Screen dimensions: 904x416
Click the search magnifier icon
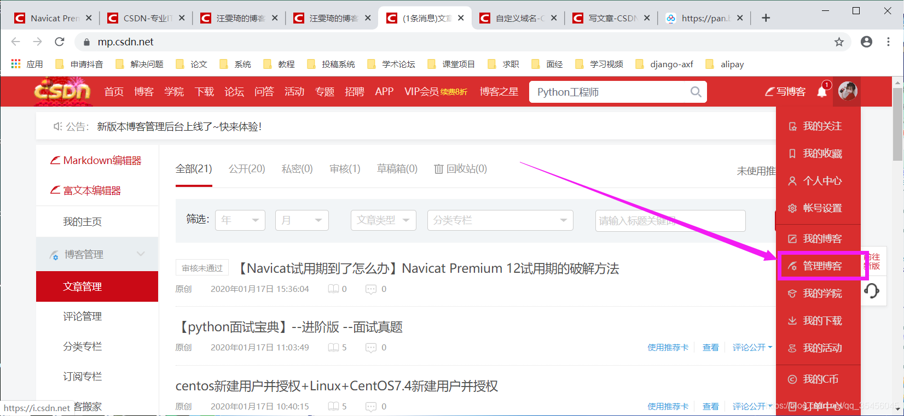pyautogui.click(x=696, y=92)
